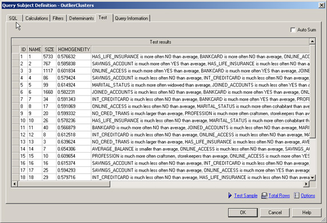Viewport: 327px width, 223px height.
Task: Click the homogeneity value 0.609654
Action: point(74,156)
